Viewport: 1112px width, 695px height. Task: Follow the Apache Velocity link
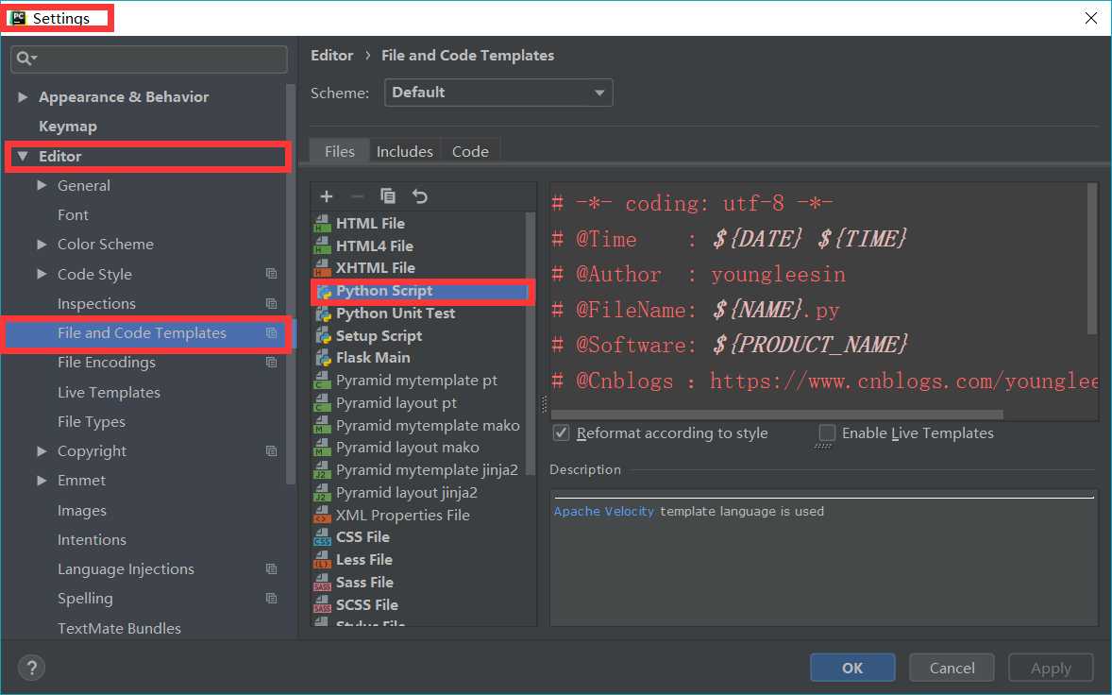(x=604, y=511)
